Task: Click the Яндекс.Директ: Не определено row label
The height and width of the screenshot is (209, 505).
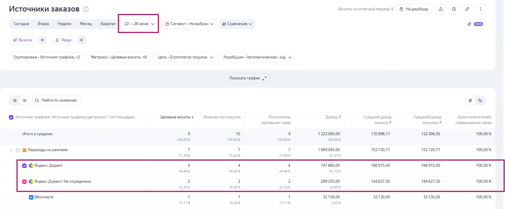Action: click(63, 182)
